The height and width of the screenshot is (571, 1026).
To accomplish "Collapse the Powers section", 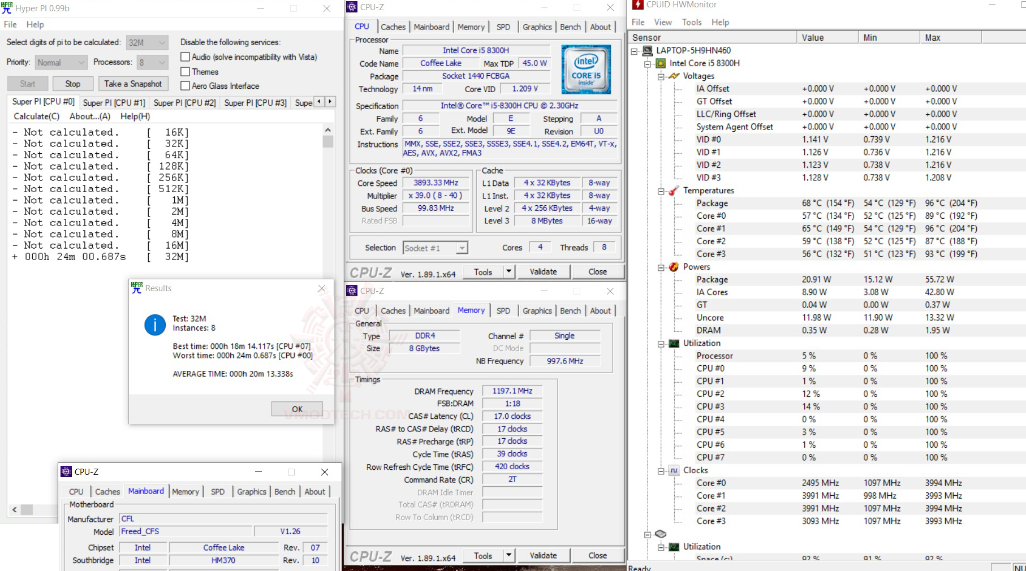I will 661,267.
